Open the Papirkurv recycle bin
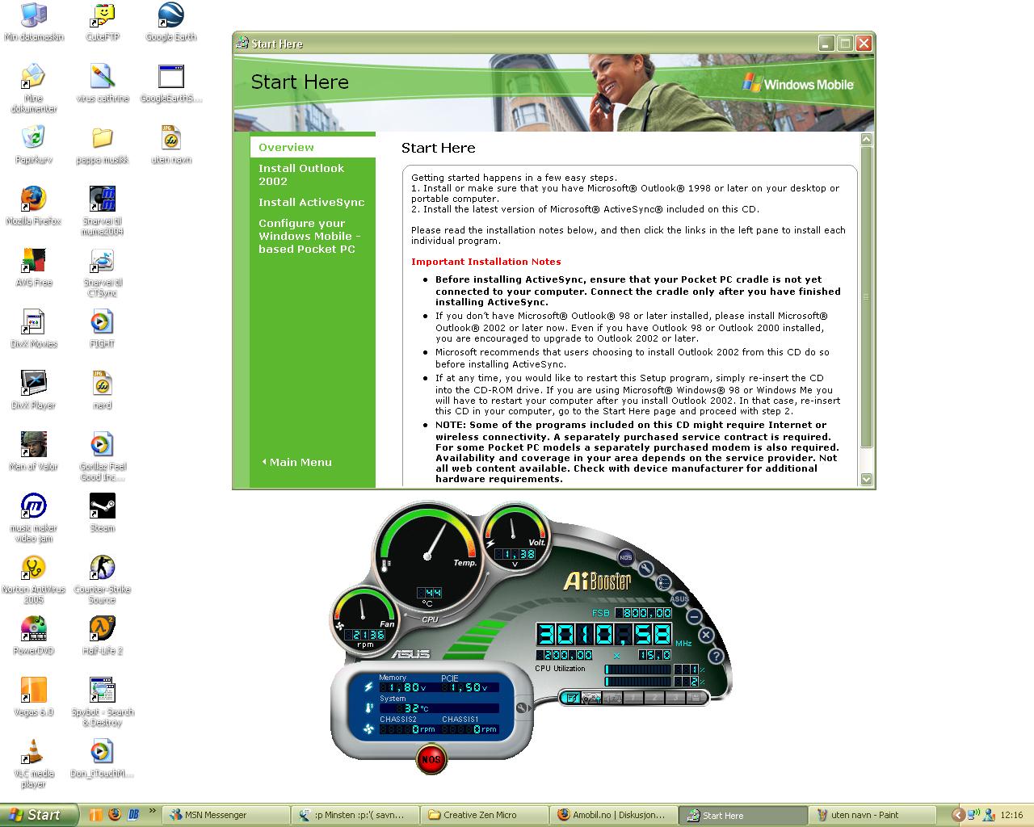The image size is (1034, 827). tap(33, 145)
